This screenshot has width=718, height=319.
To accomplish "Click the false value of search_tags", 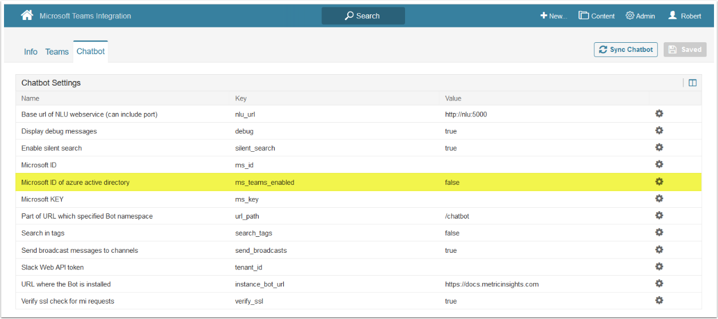I will tap(452, 233).
